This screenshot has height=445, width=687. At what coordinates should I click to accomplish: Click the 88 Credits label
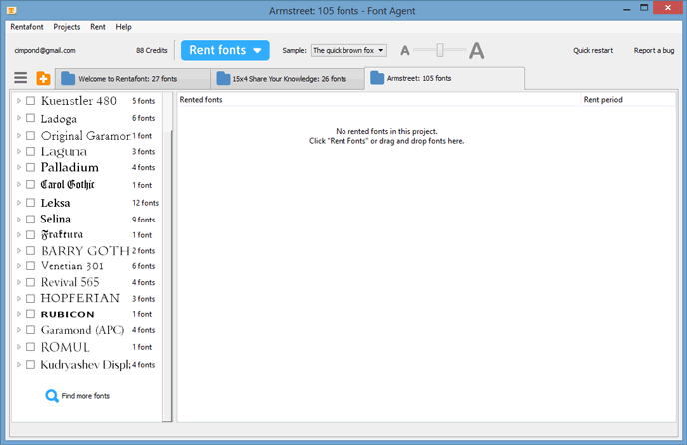(151, 50)
